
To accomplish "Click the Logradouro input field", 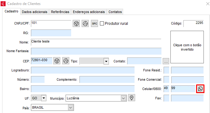I will pos(83,70).
